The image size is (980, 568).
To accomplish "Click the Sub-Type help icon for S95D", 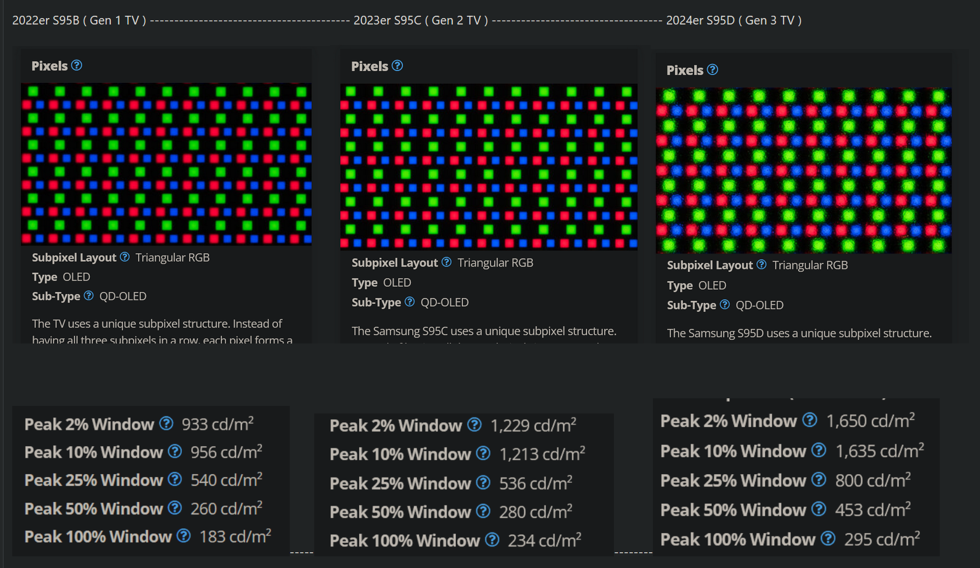I will tap(725, 304).
